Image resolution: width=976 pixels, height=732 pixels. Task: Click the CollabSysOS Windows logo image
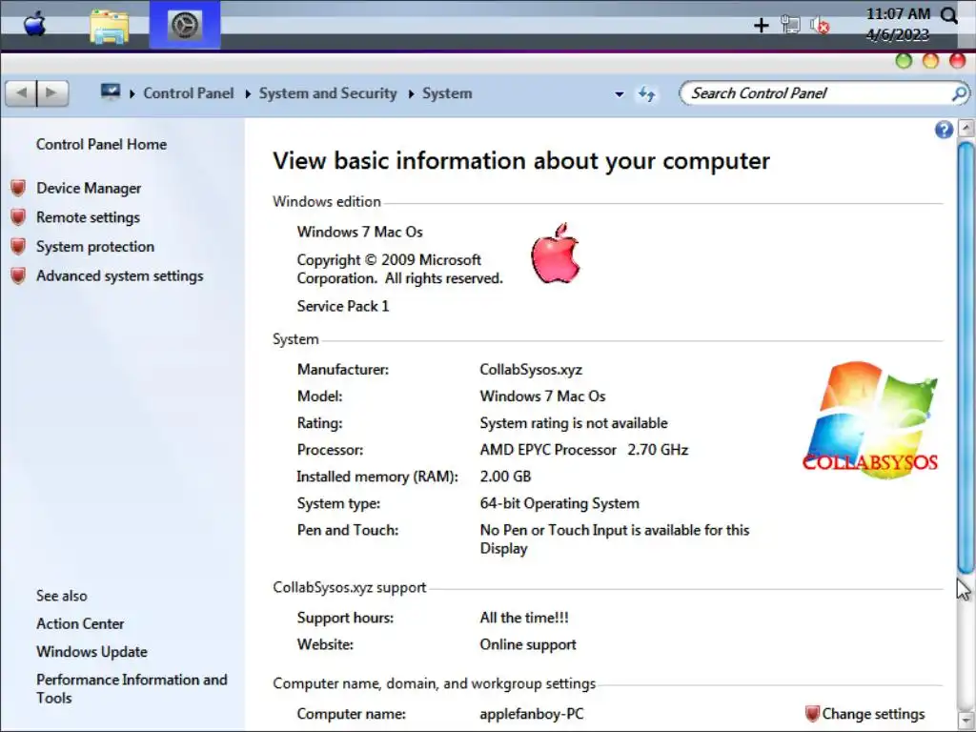[870, 419]
